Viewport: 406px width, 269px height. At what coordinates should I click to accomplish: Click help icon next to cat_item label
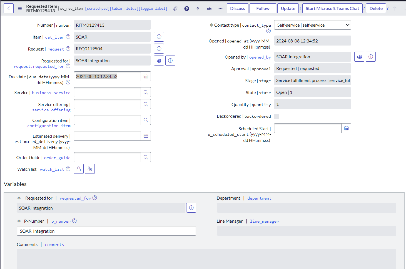pos(68,37)
